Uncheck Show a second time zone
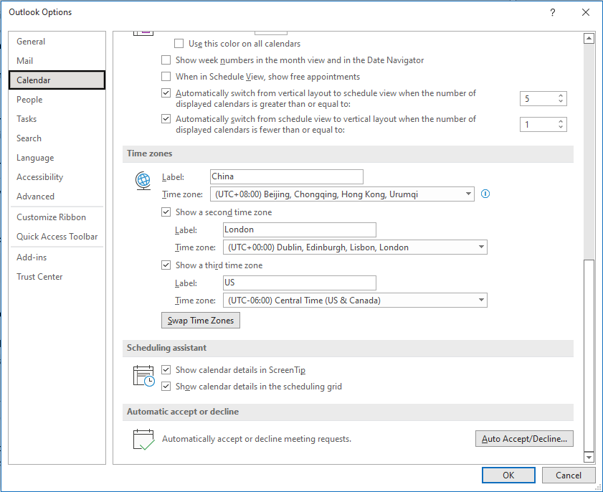The image size is (603, 492). (x=166, y=212)
